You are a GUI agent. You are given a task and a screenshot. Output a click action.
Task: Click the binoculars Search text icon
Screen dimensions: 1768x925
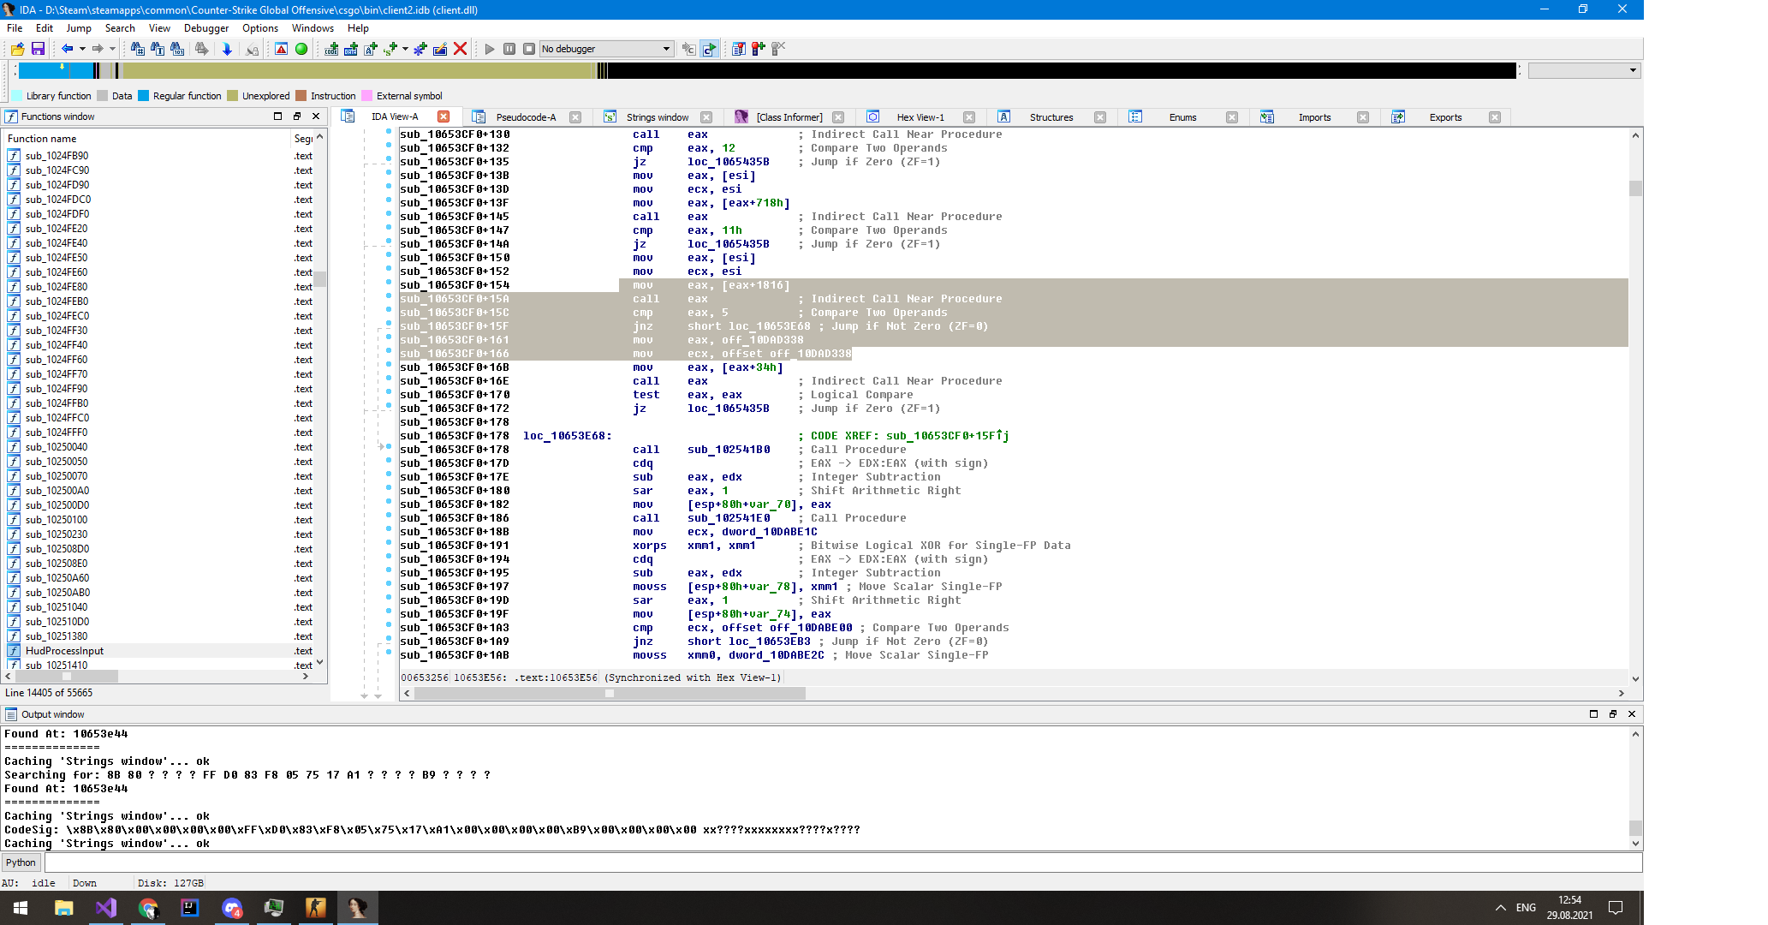coord(158,49)
